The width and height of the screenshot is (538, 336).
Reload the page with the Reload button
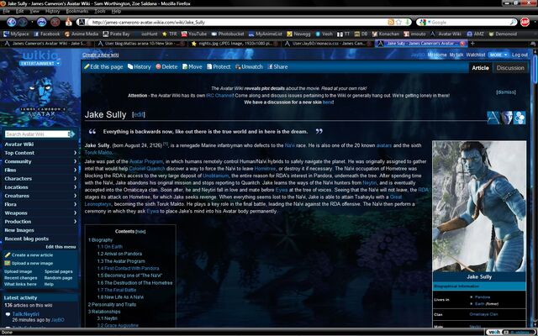pyautogui.click(x=41, y=23)
